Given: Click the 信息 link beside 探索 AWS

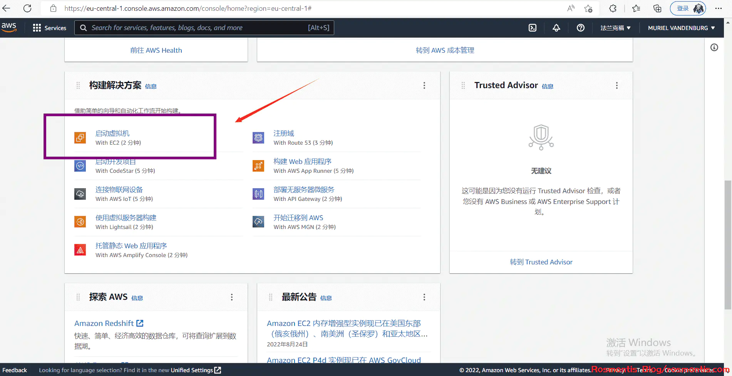Looking at the screenshot, I should (137, 298).
